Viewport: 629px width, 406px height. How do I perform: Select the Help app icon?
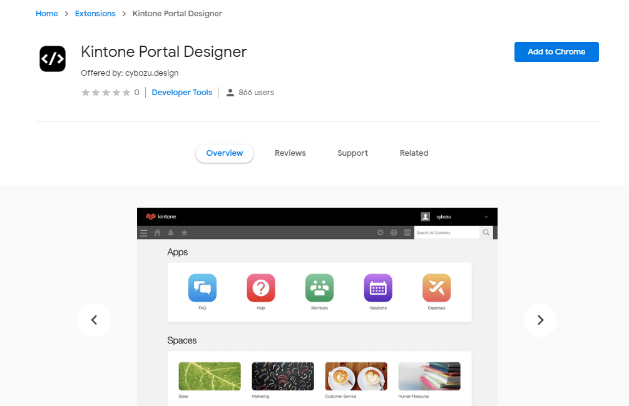pyautogui.click(x=260, y=288)
